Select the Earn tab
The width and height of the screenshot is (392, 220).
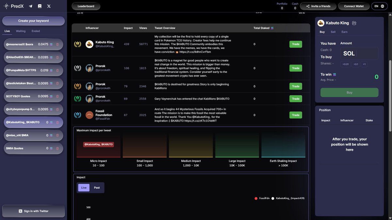344,32
